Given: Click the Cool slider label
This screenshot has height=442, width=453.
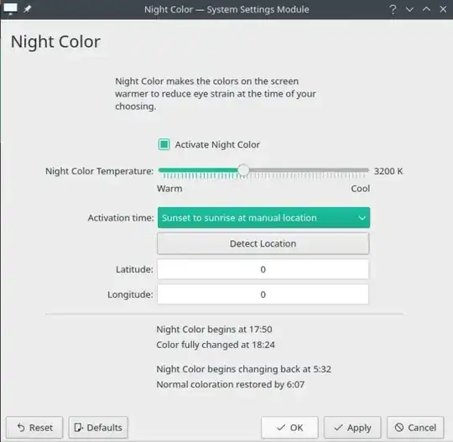Looking at the screenshot, I should 360,189.
